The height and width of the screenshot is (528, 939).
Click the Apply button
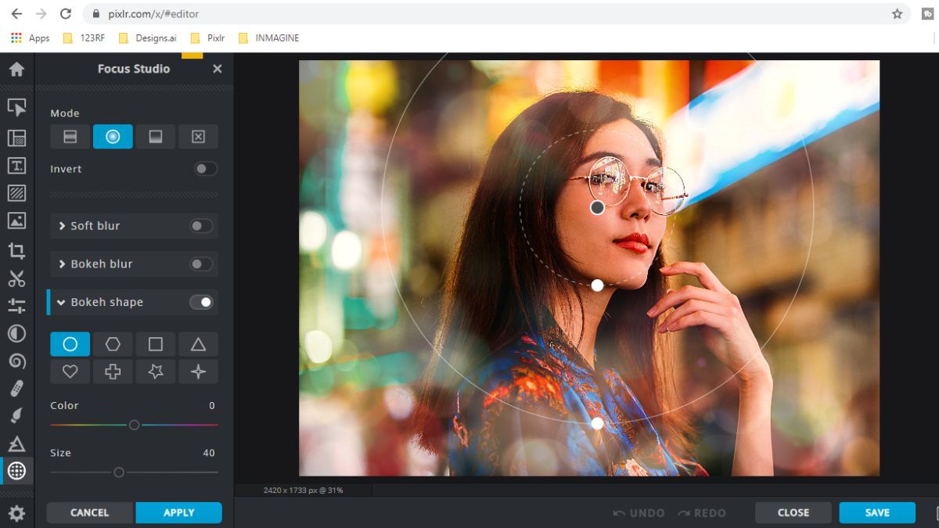click(x=178, y=512)
